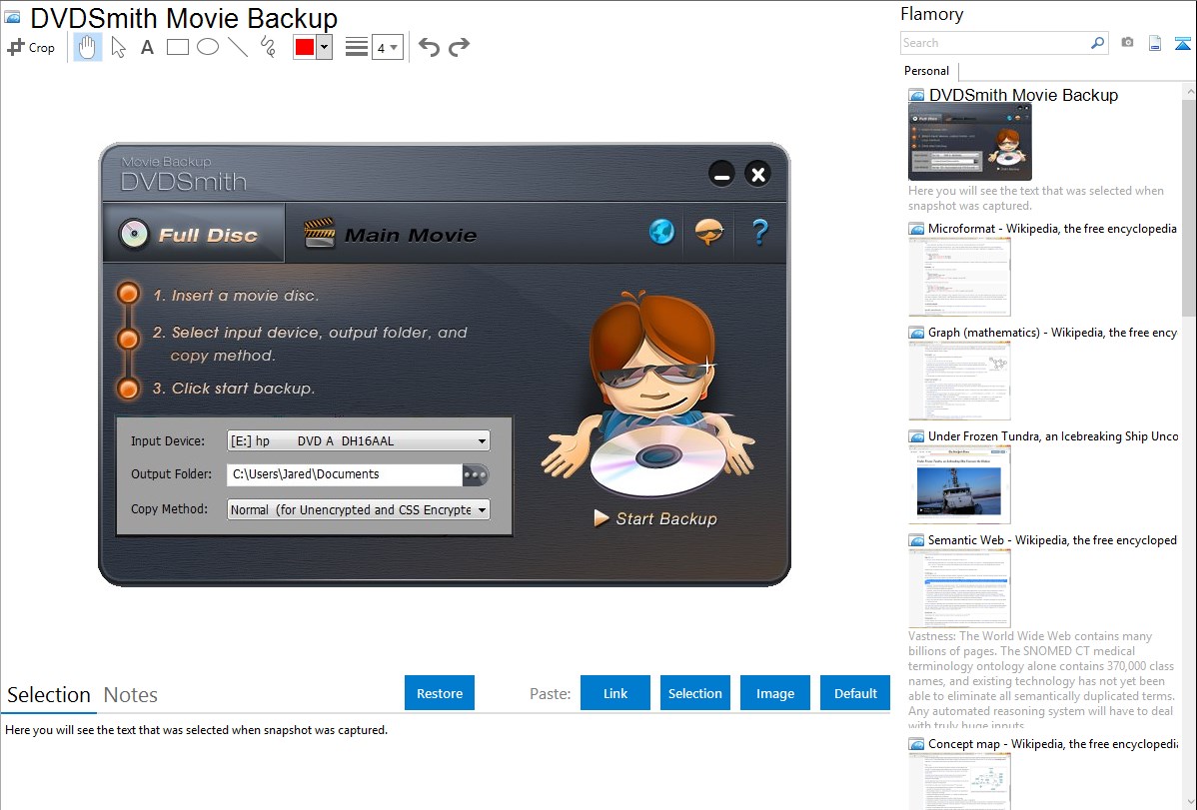
Task: Click the 'Graph (mathematics)' snapshot title
Action: coord(1053,333)
